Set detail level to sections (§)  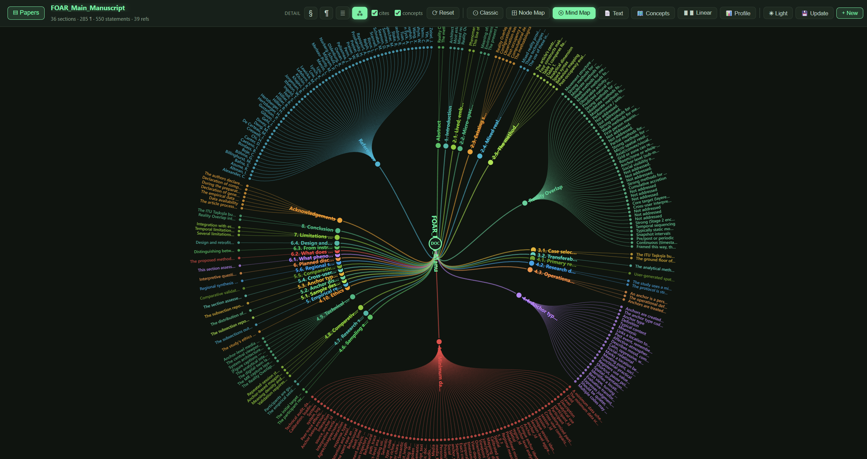pyautogui.click(x=311, y=13)
